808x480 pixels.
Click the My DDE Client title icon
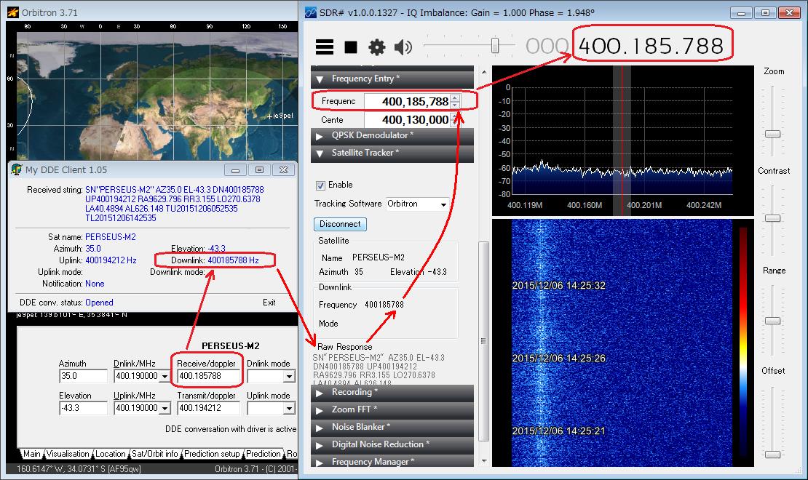17,169
